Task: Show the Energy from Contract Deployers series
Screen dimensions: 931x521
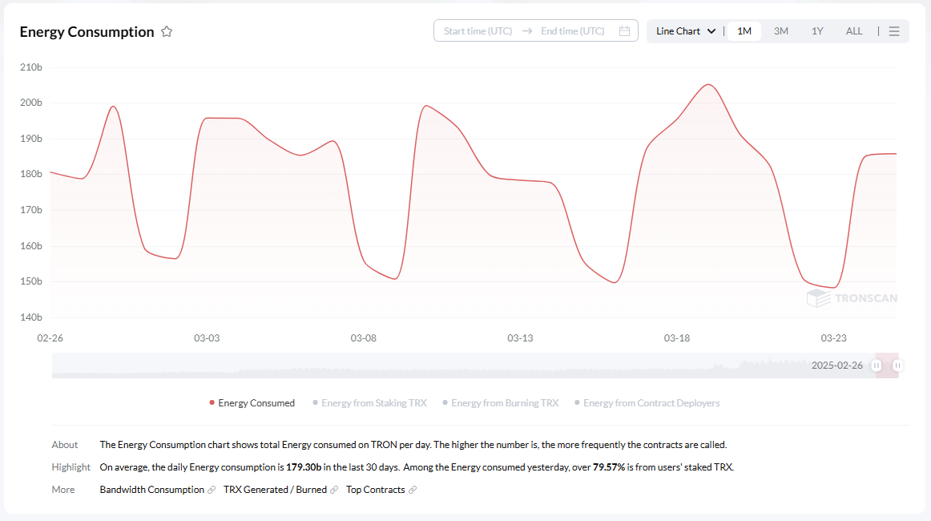Action: click(x=647, y=403)
